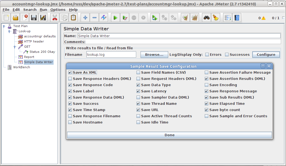Clear results with the single broom icon
This screenshot has height=166, width=286.
click(x=185, y=18)
